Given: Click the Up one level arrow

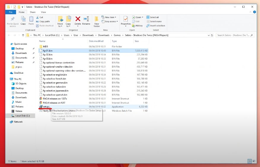Looking at the screenshot, I should click(23, 35).
